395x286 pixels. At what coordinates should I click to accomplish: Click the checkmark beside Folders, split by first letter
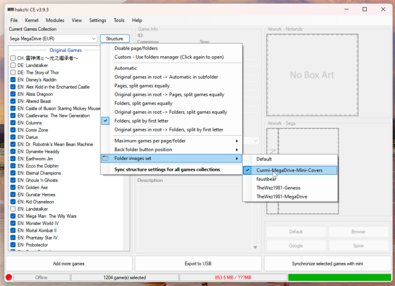point(106,121)
